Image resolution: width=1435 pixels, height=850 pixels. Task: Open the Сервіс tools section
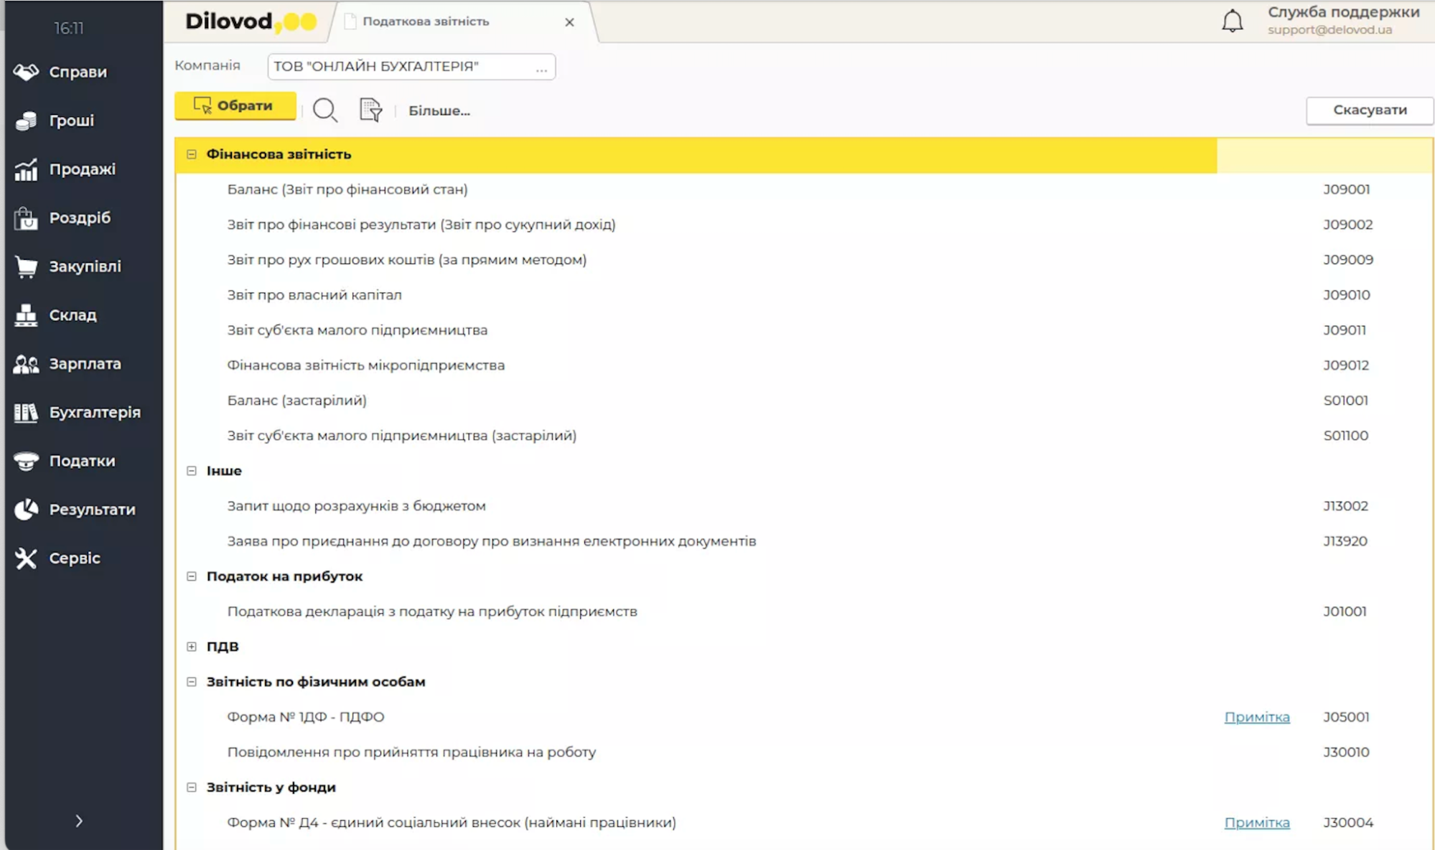tap(73, 559)
